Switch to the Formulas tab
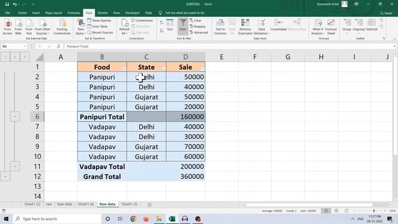The width and height of the screenshot is (398, 224). (73, 12)
